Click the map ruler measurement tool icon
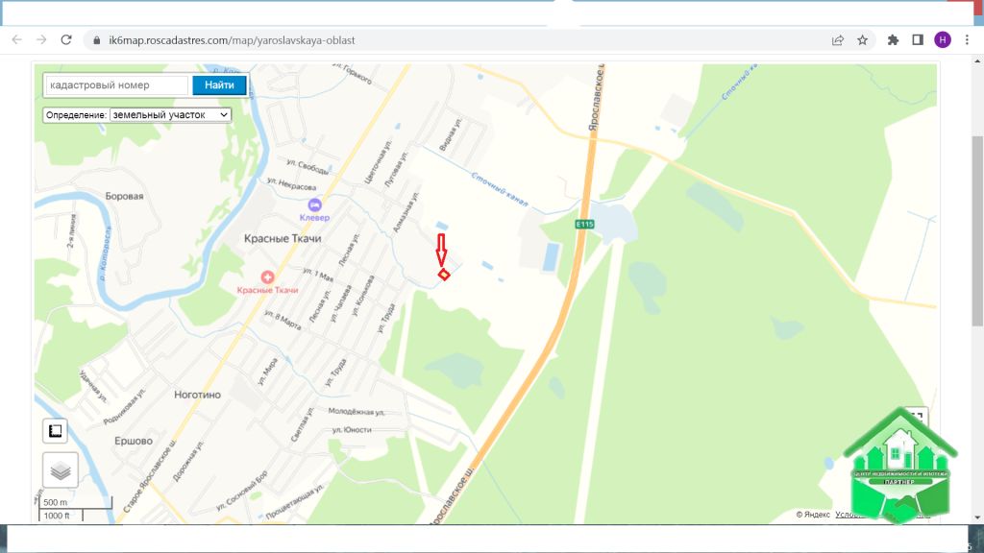Screen dimensions: 984x553 (56, 431)
